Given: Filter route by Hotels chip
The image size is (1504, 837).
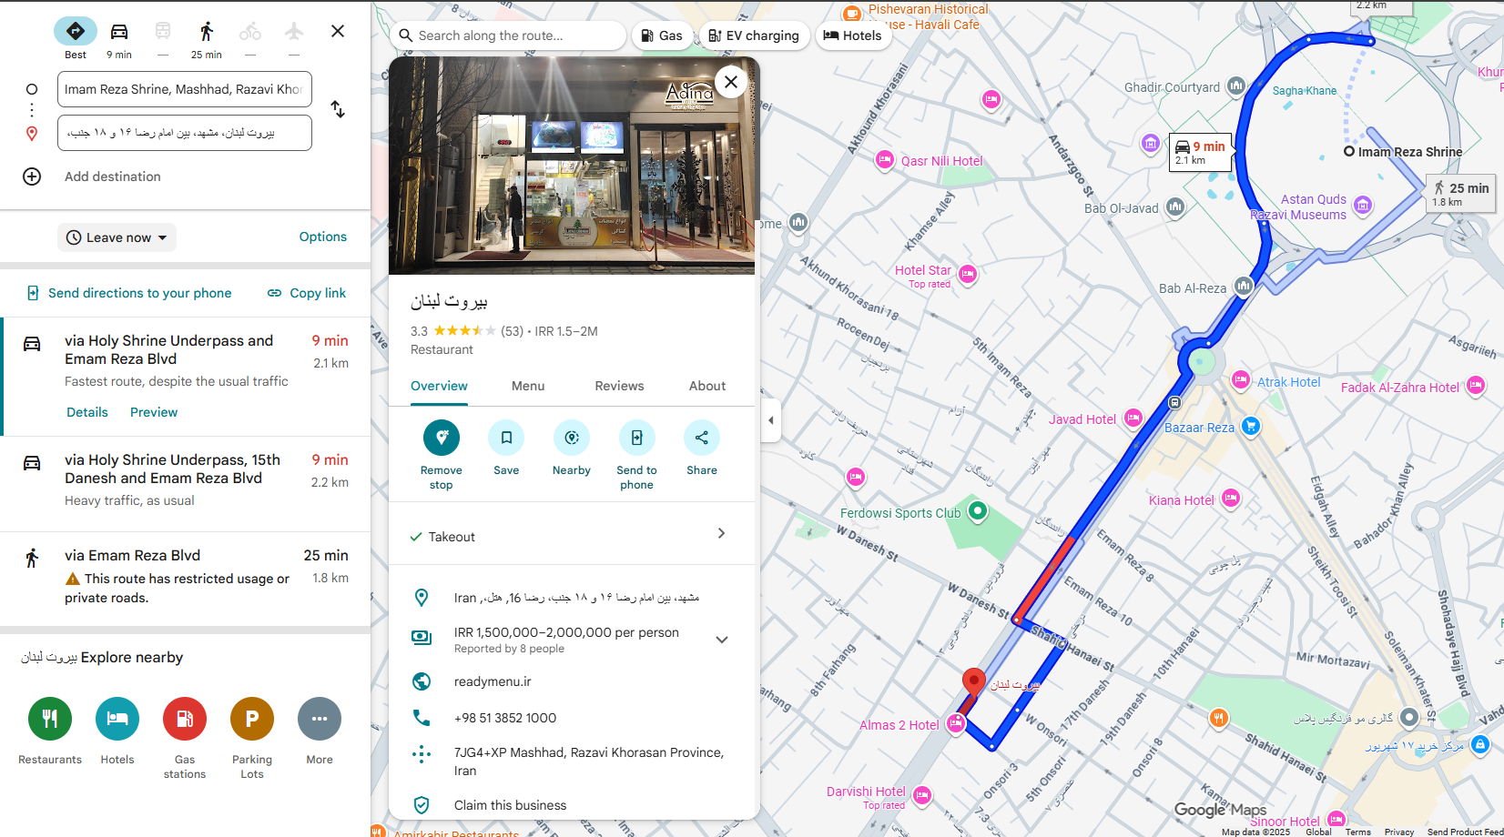Looking at the screenshot, I should click(853, 35).
